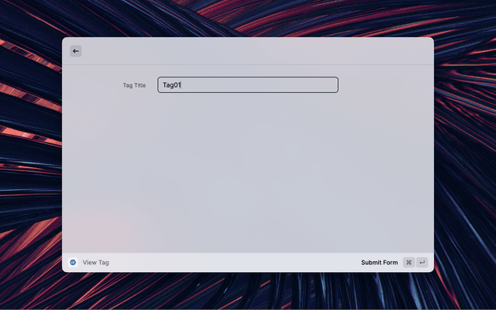Screen dimensions: 496x310
Task: Click the blue circular icon in the footer
Action: point(73,263)
